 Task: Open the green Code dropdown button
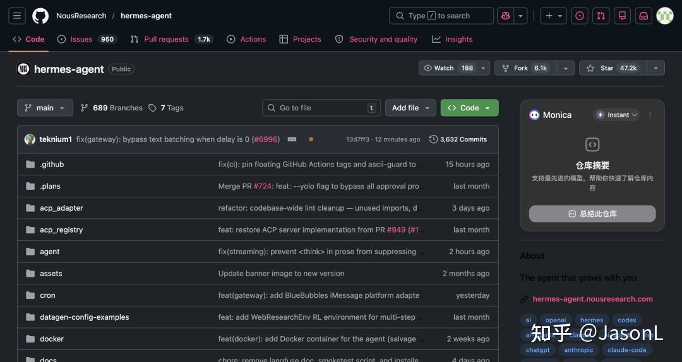pos(469,108)
